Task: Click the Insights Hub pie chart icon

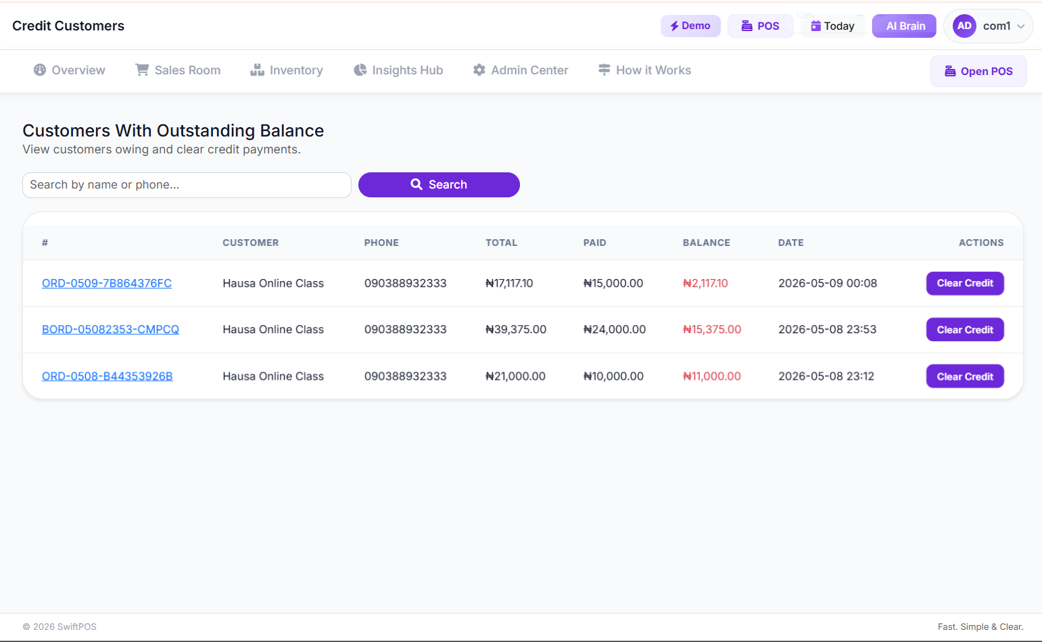Action: [x=360, y=70]
